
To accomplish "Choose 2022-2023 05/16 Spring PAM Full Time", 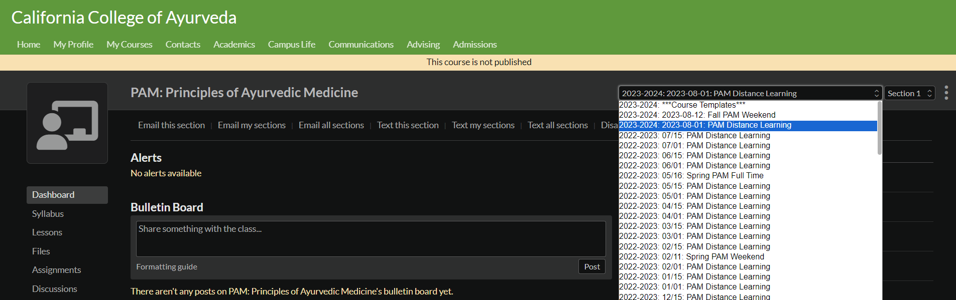I will (x=748, y=176).
